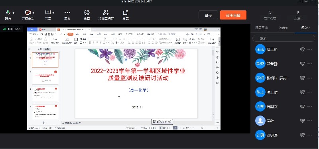This screenshot has height=149, width=319.
Task: Click the add live group (添加直播群) icon
Action: [106, 13]
